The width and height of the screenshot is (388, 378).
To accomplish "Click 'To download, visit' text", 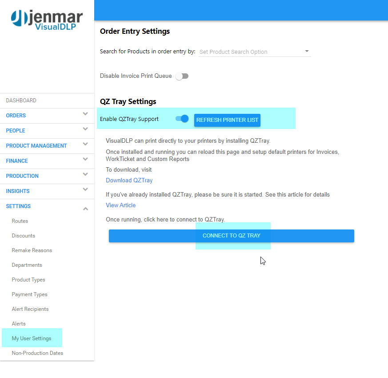I will (x=129, y=170).
